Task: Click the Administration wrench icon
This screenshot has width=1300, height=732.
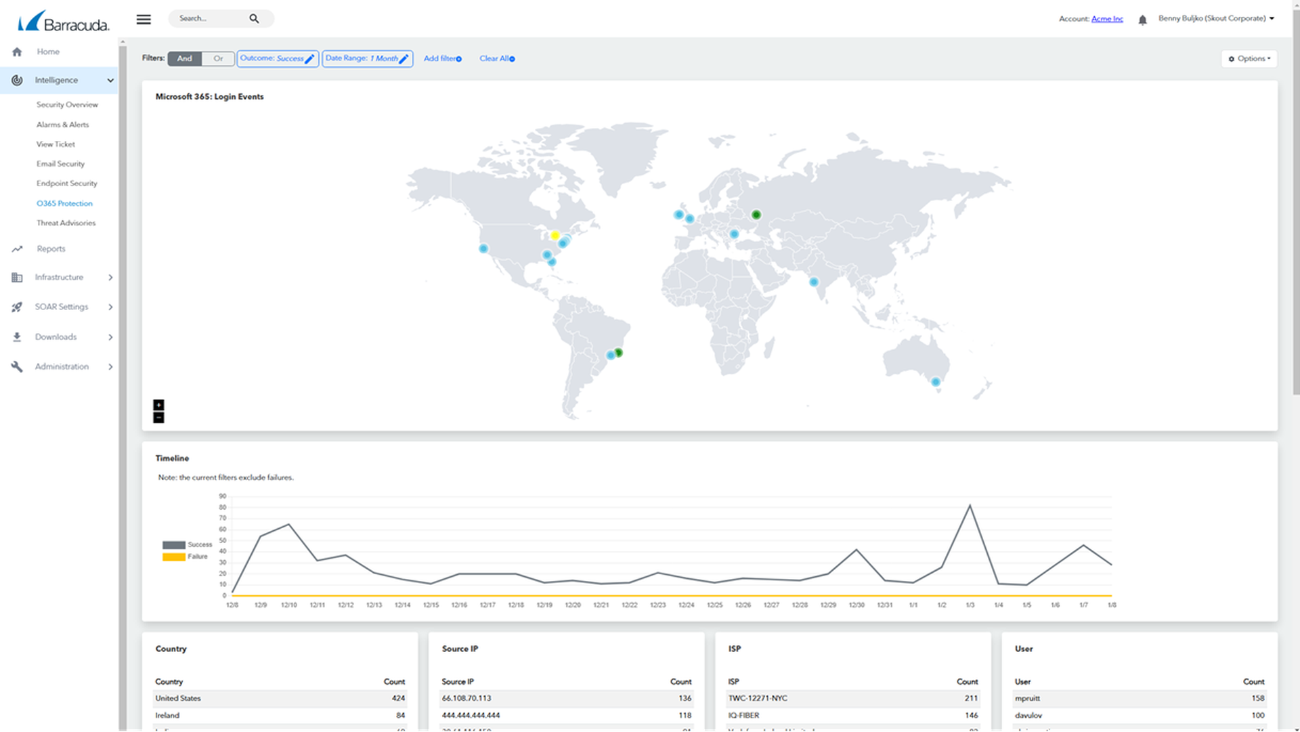Action: tap(17, 367)
